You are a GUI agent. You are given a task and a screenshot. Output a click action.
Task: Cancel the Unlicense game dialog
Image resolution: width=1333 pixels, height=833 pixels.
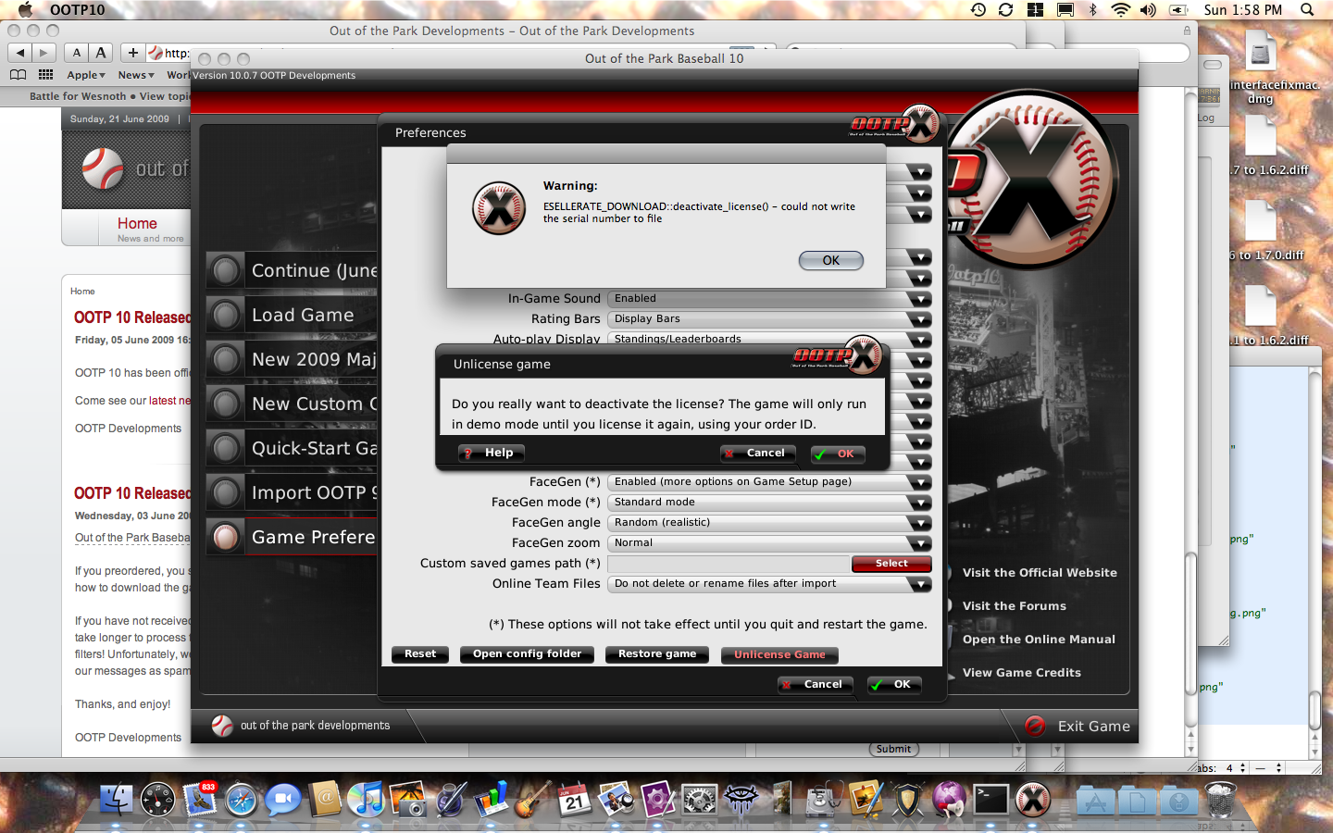click(x=756, y=453)
